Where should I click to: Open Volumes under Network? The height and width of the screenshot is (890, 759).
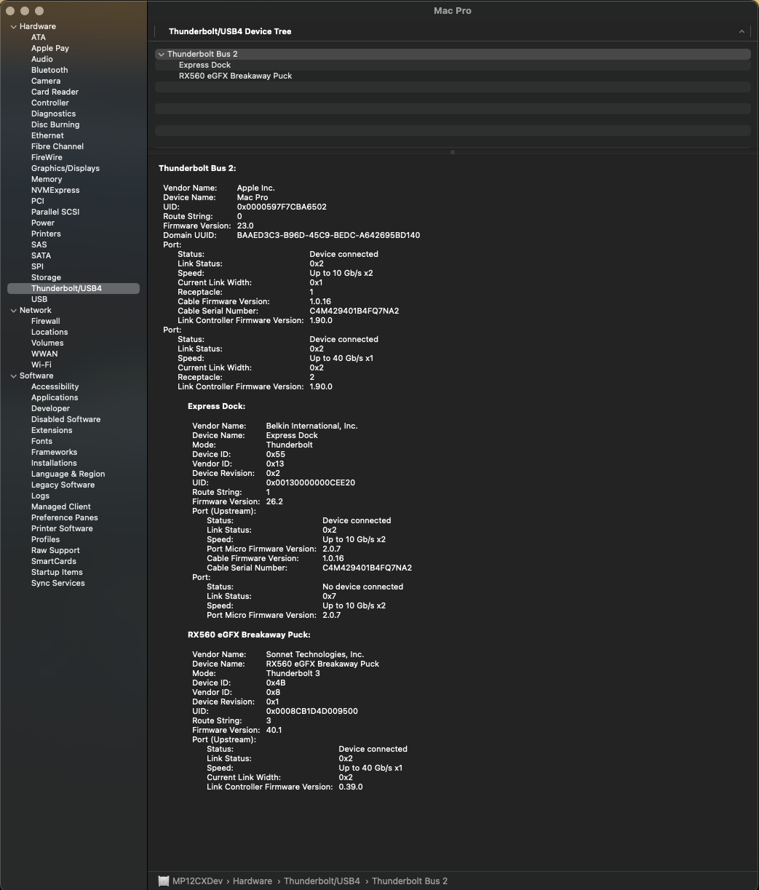pyautogui.click(x=47, y=343)
